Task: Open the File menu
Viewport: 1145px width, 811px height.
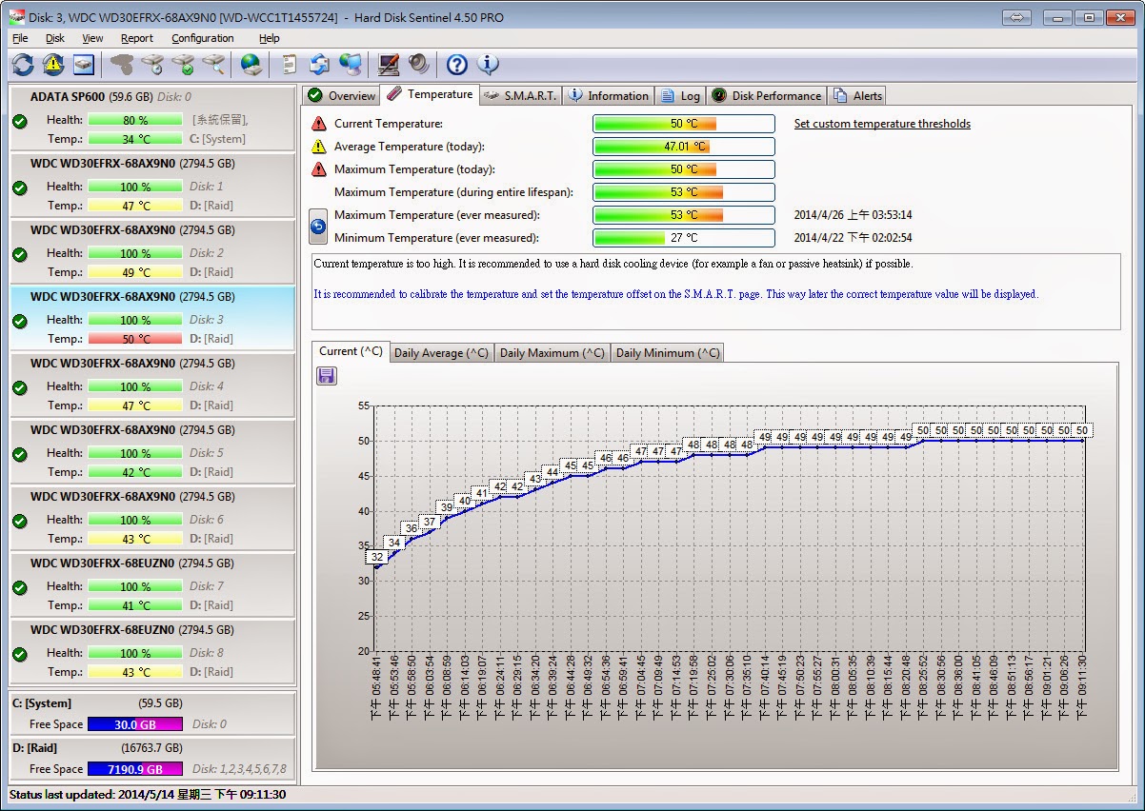Action: pyautogui.click(x=20, y=38)
